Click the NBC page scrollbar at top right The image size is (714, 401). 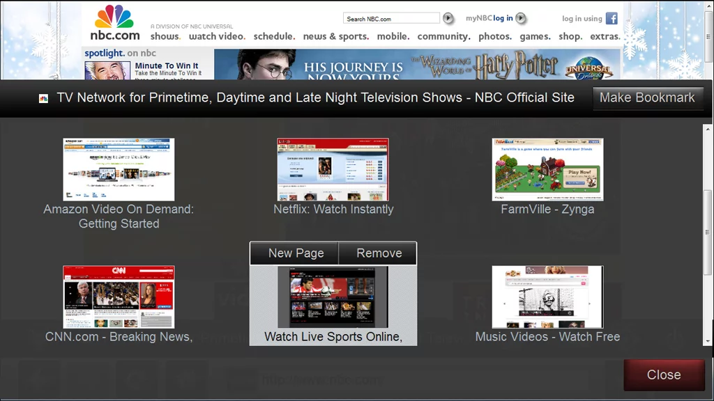[x=709, y=36]
